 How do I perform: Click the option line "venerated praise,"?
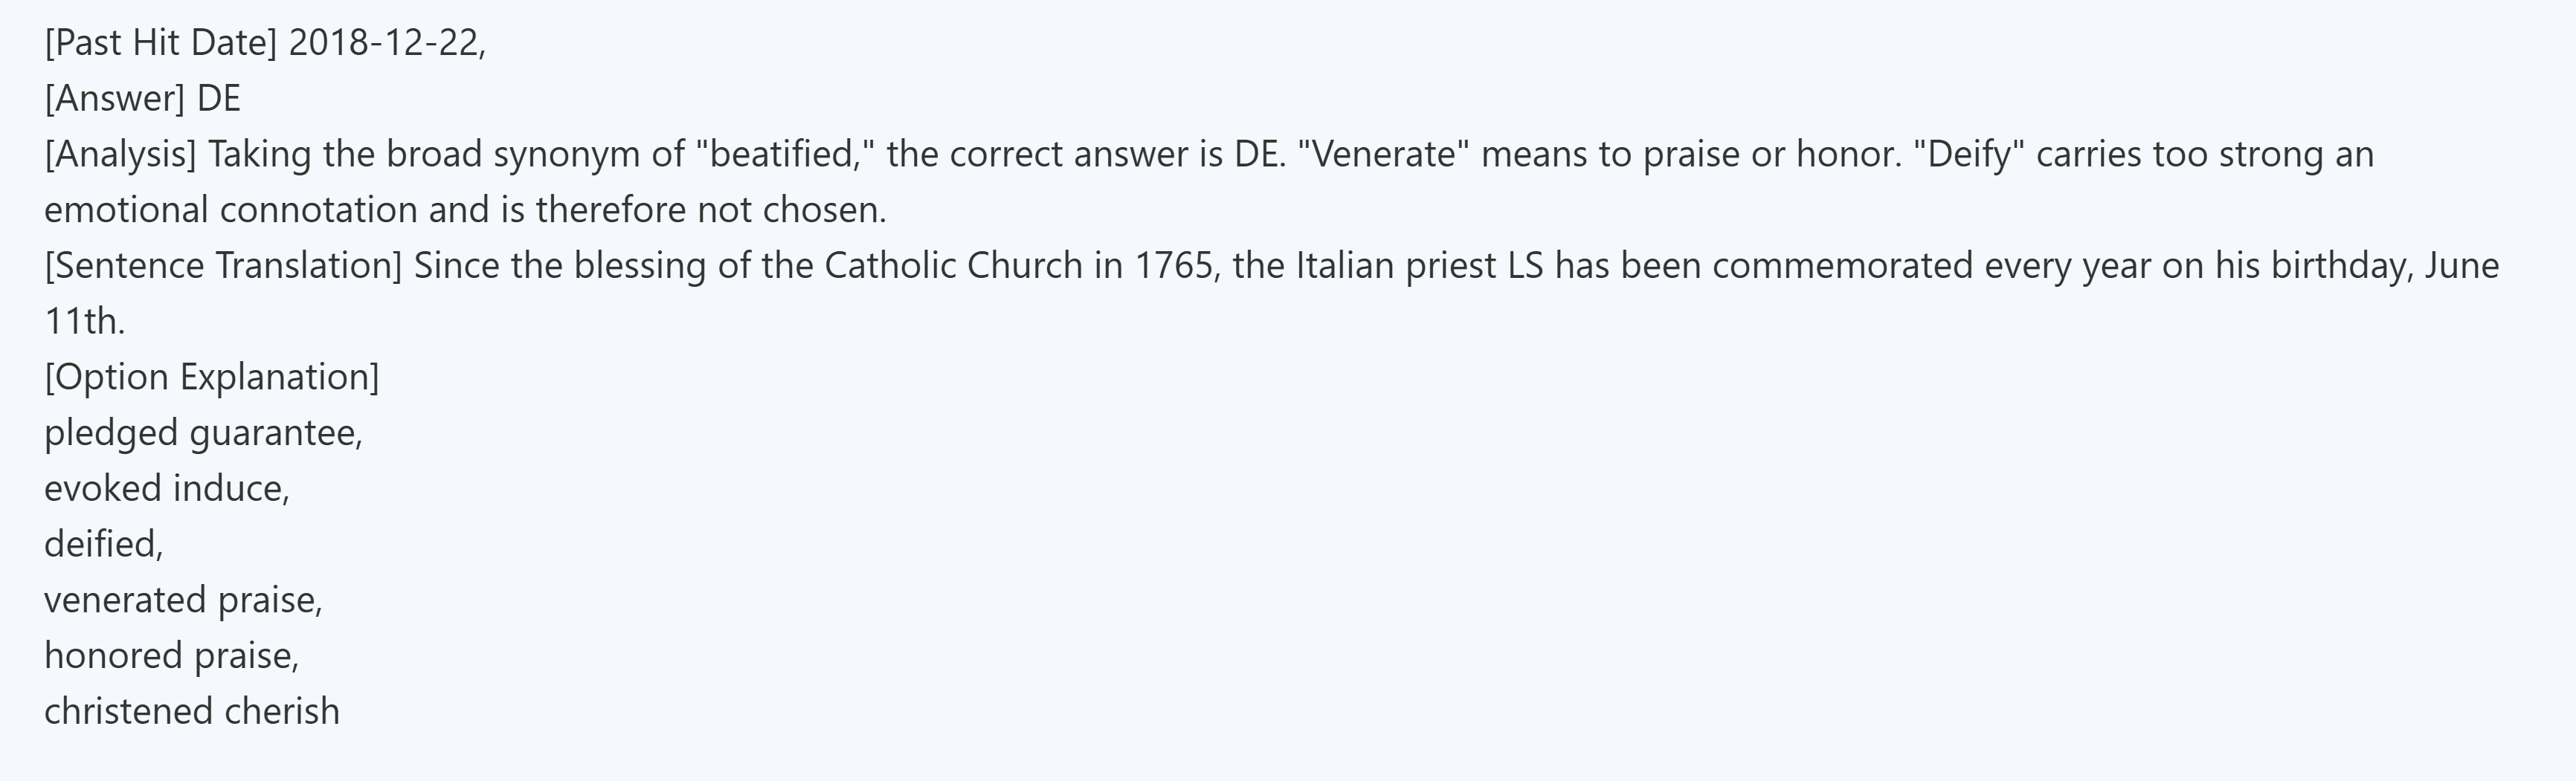pos(183,600)
